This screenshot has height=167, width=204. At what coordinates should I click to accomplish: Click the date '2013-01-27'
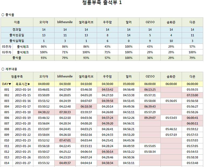click(23, 163)
